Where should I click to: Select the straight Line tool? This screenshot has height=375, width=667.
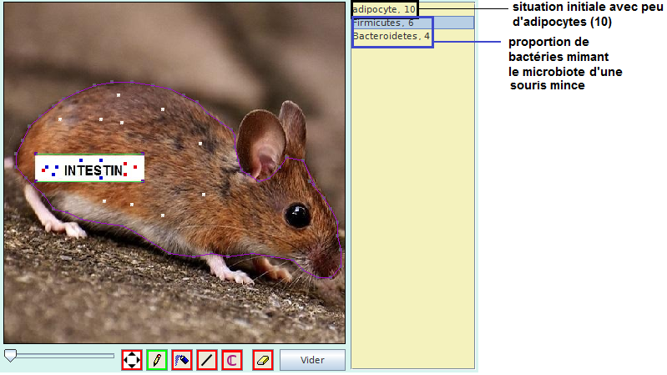[x=207, y=360]
